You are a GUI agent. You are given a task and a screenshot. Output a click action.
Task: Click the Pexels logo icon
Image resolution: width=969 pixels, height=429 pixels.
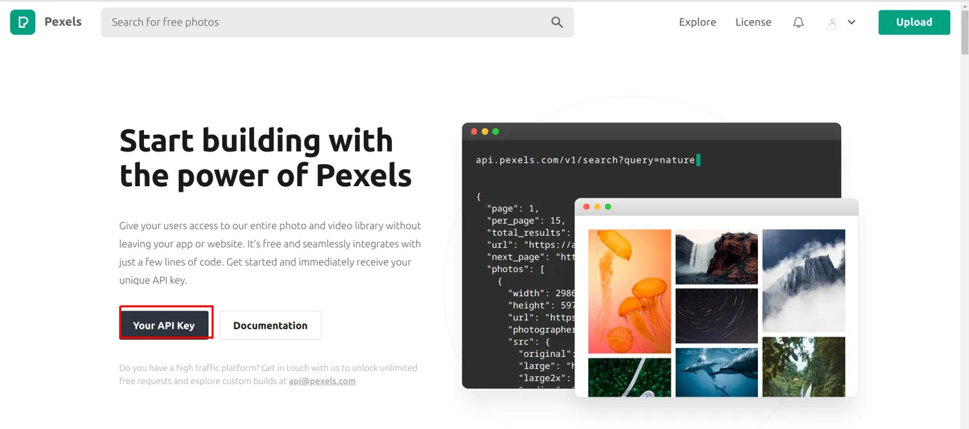(x=22, y=22)
